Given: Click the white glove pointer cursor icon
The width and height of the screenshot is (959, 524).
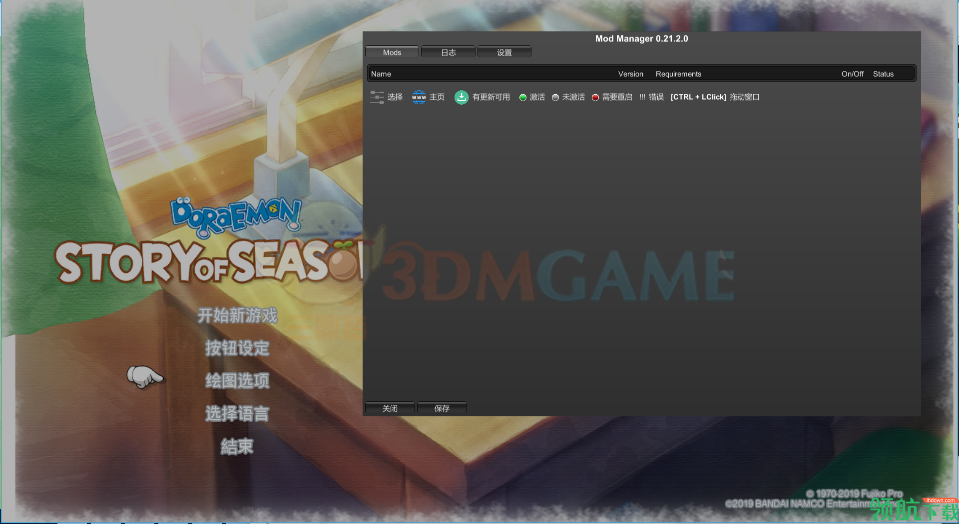Looking at the screenshot, I should tap(145, 376).
